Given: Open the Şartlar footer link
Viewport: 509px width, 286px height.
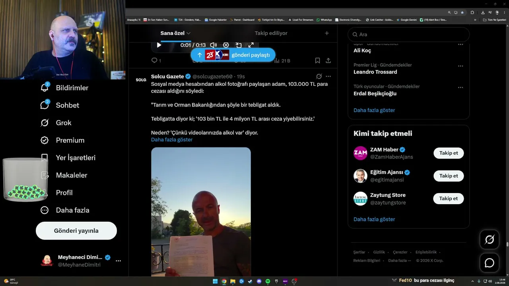Looking at the screenshot, I should (x=359, y=252).
